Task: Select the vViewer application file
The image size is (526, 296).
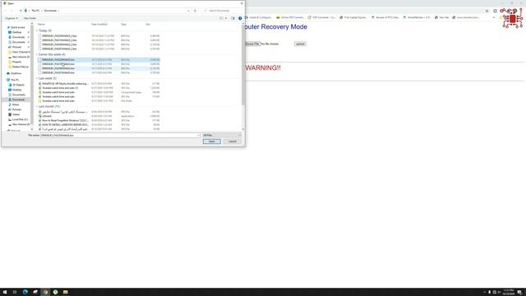Action: click(x=47, y=116)
